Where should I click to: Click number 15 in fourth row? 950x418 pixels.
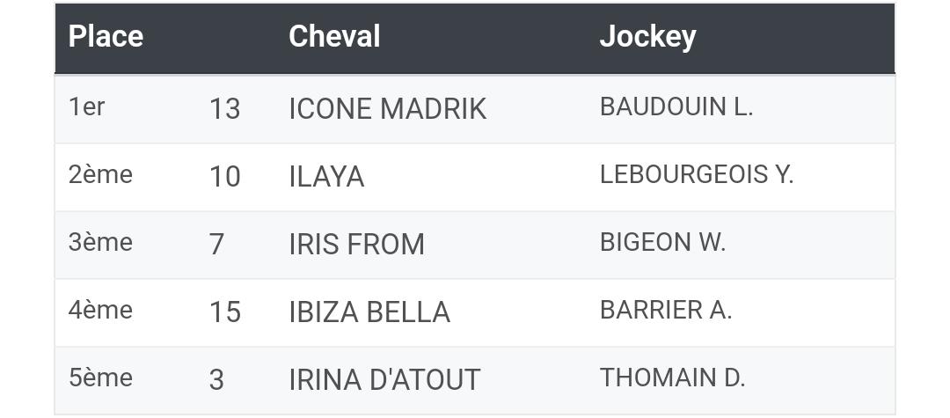coord(225,312)
